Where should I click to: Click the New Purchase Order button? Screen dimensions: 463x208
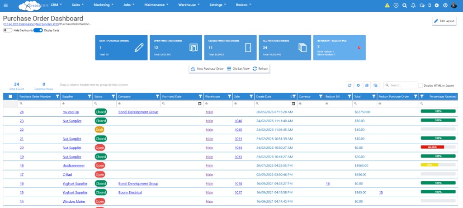coord(207,69)
